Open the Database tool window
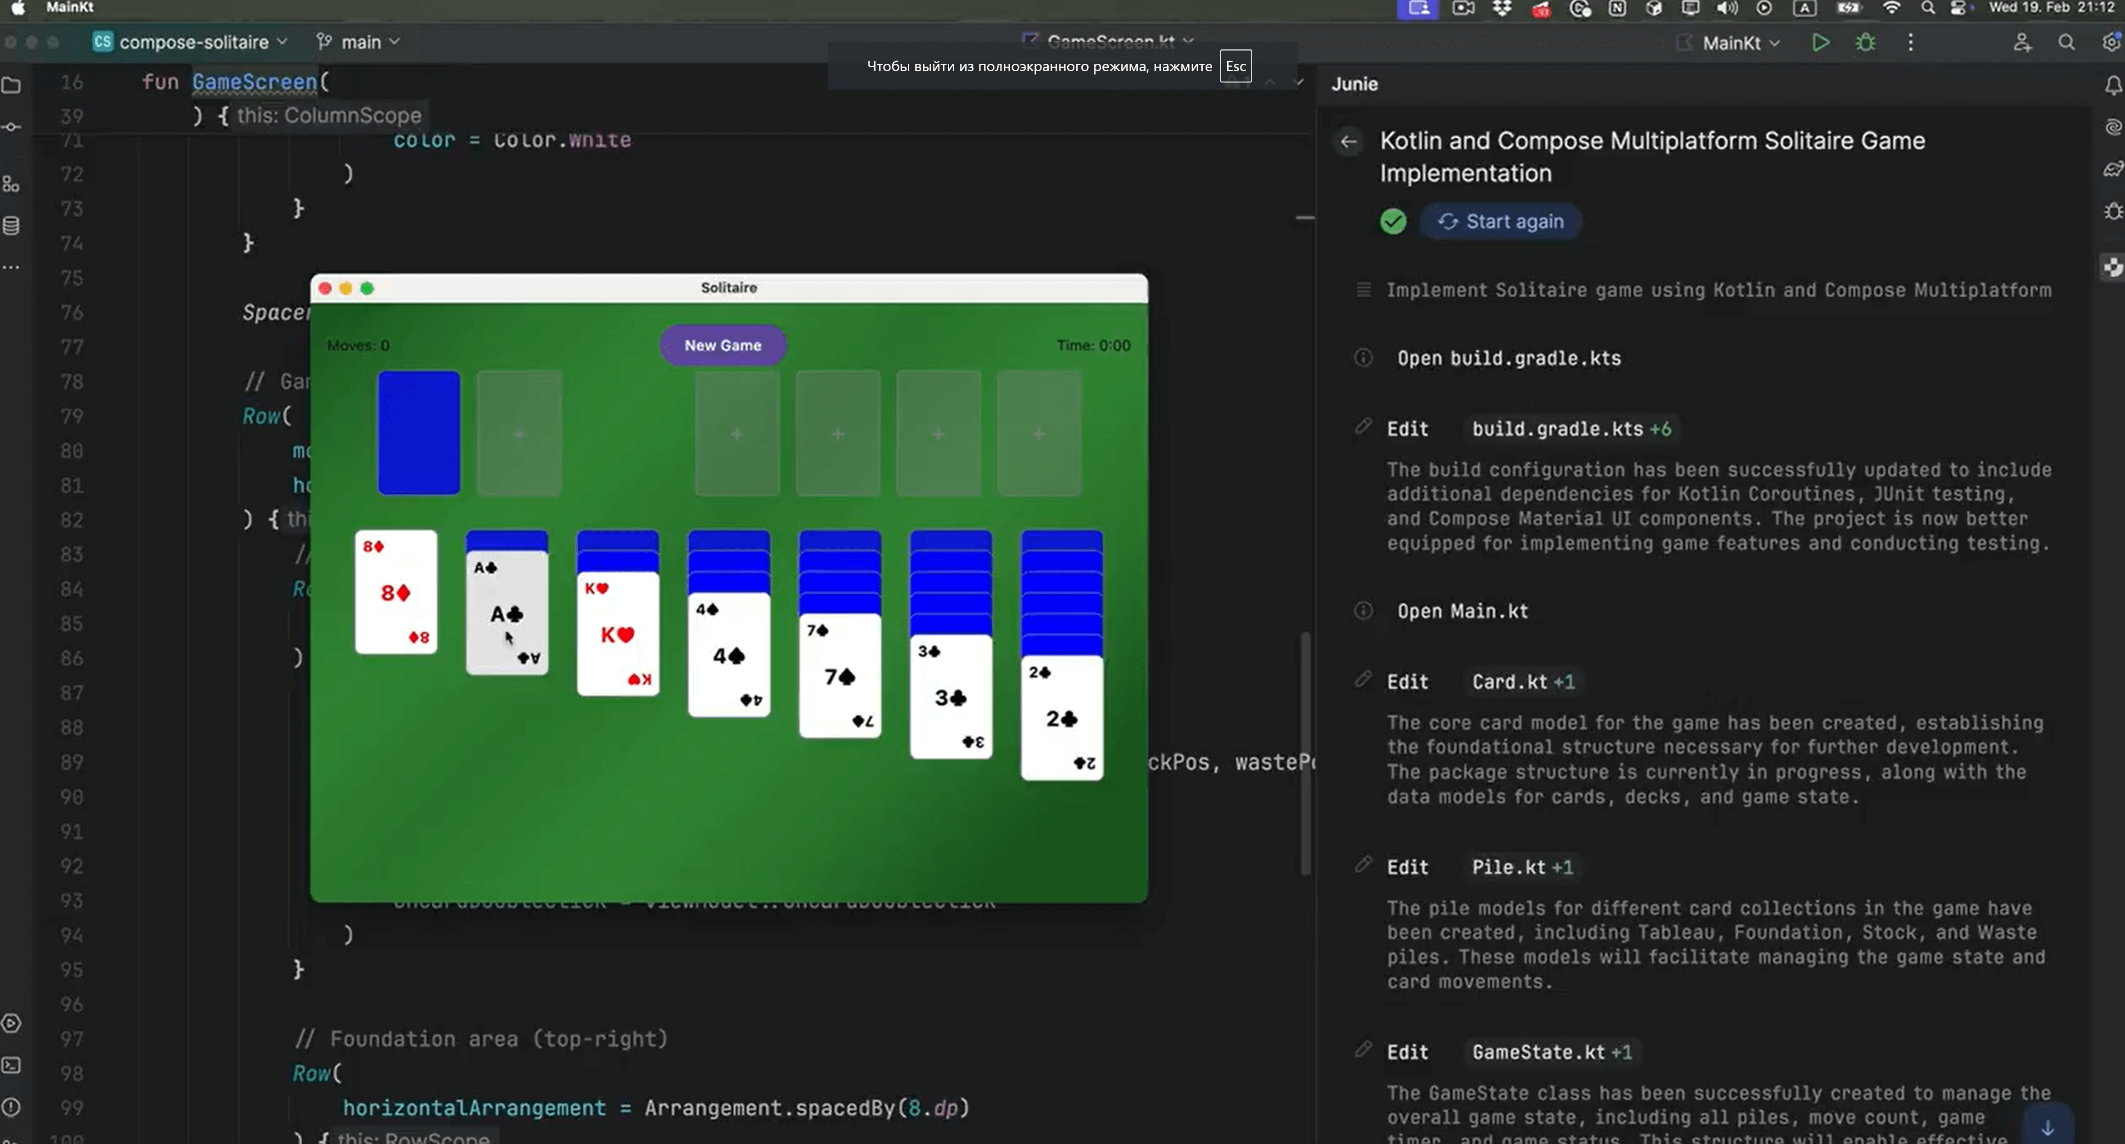This screenshot has width=2125, height=1144. (12, 226)
